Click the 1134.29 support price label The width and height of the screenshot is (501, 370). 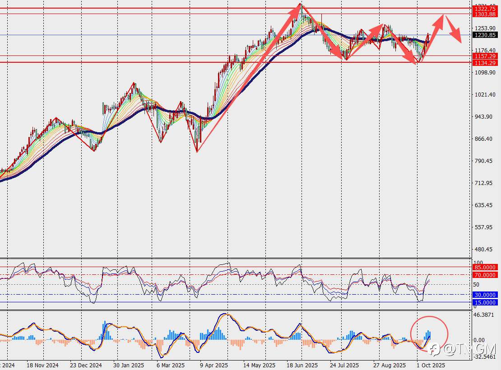pos(485,63)
